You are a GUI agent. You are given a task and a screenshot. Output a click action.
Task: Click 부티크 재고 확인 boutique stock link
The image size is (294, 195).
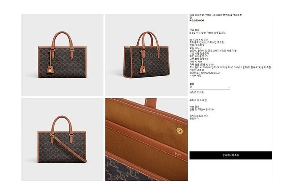point(198,100)
